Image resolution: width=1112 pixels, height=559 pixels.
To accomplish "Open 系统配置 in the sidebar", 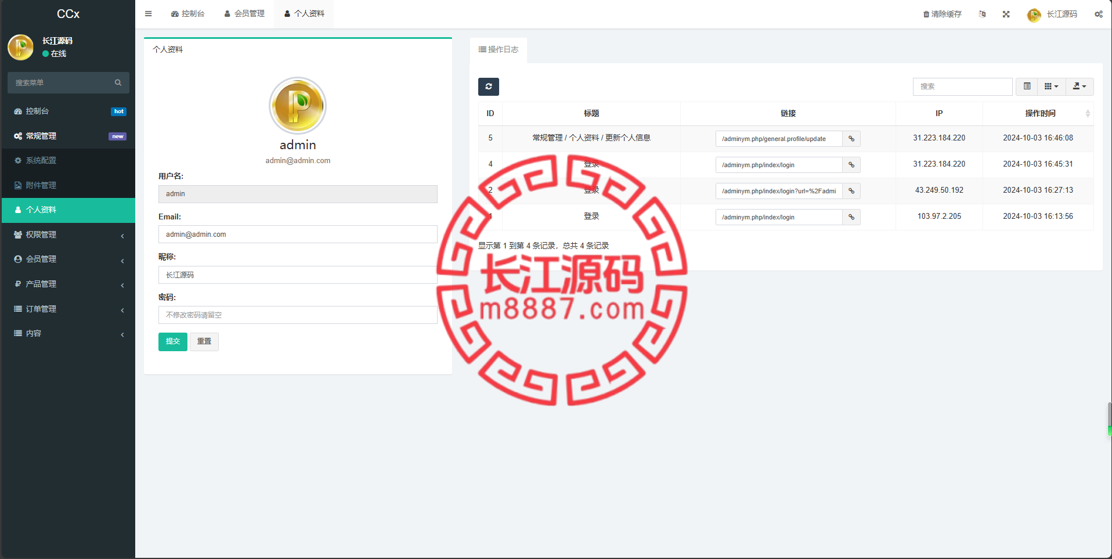I will pos(68,160).
